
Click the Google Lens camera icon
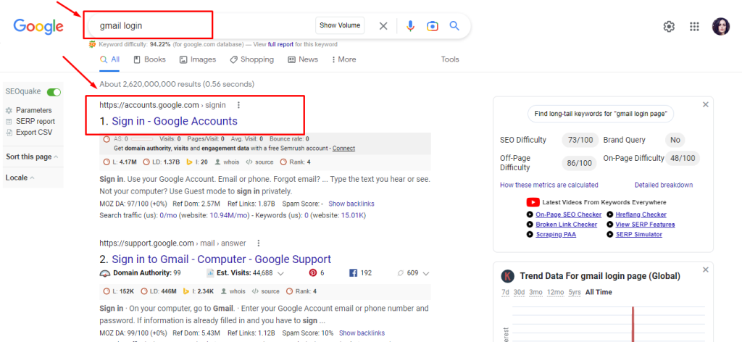(432, 26)
